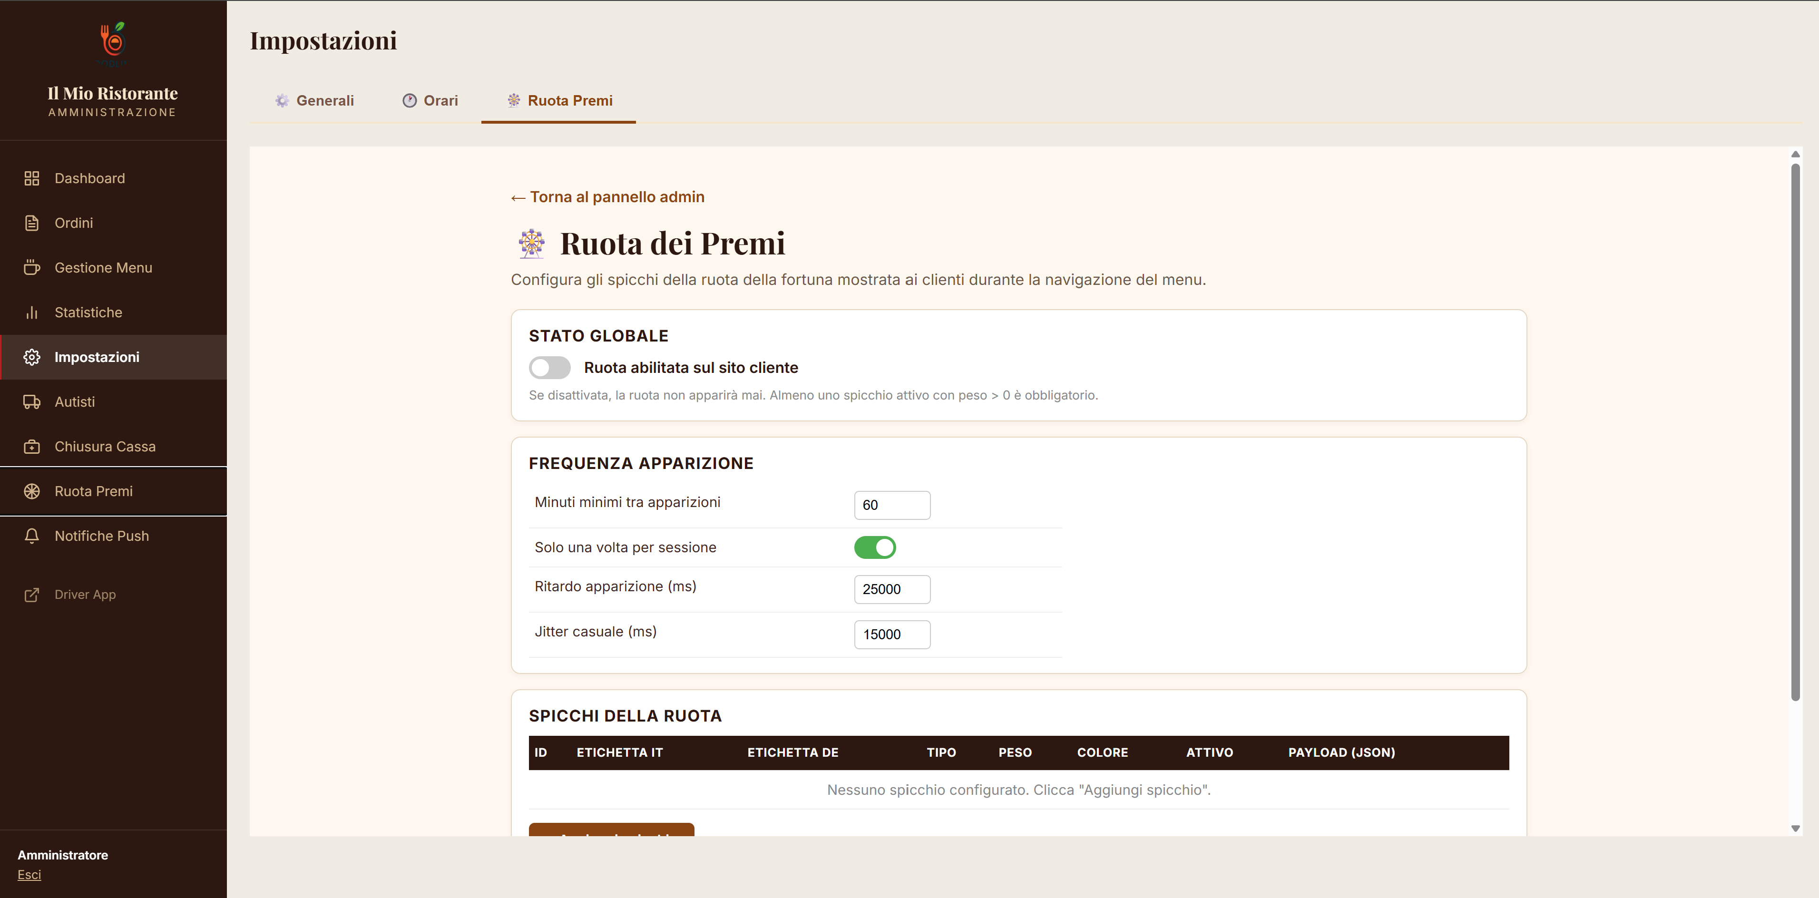Image resolution: width=1819 pixels, height=898 pixels.
Task: Click the Ordini document icon
Action: 32,223
